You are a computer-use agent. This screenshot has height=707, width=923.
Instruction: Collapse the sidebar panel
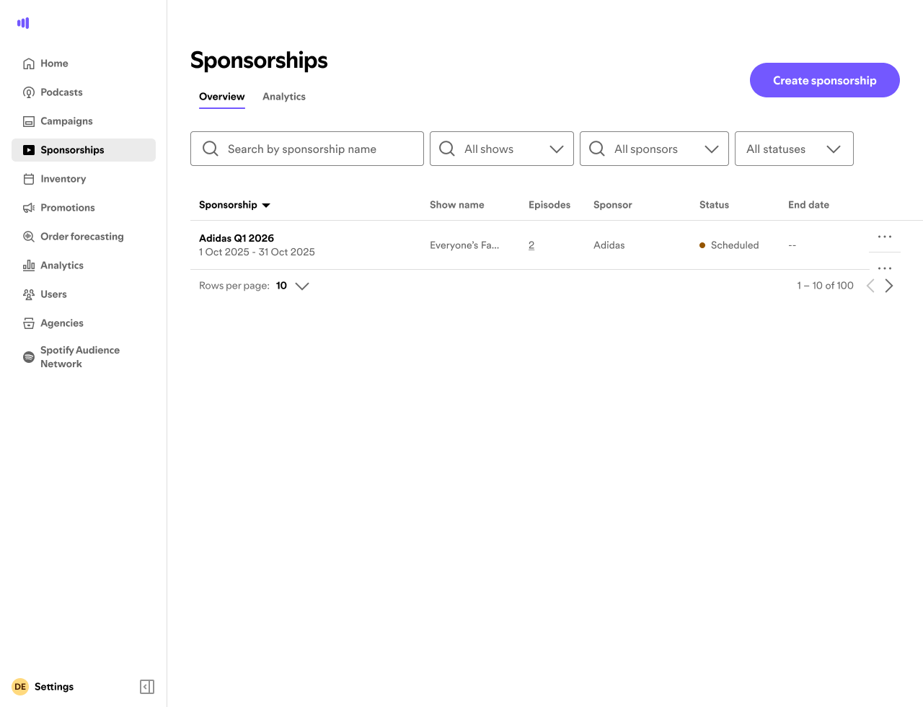click(x=147, y=687)
